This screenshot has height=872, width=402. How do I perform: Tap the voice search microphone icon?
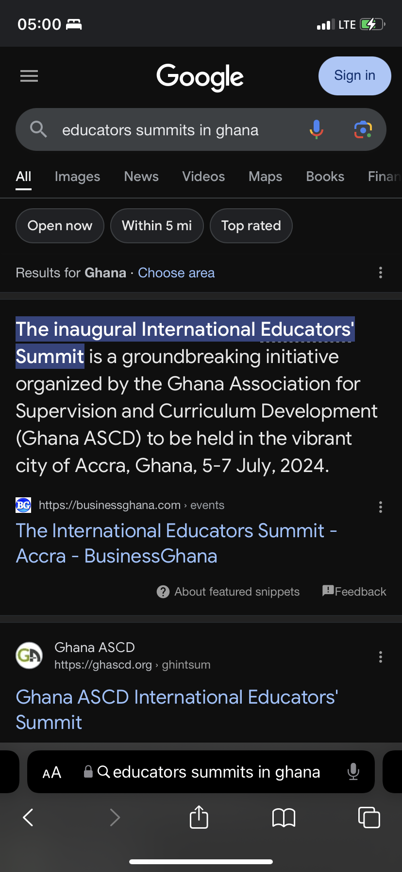(316, 129)
